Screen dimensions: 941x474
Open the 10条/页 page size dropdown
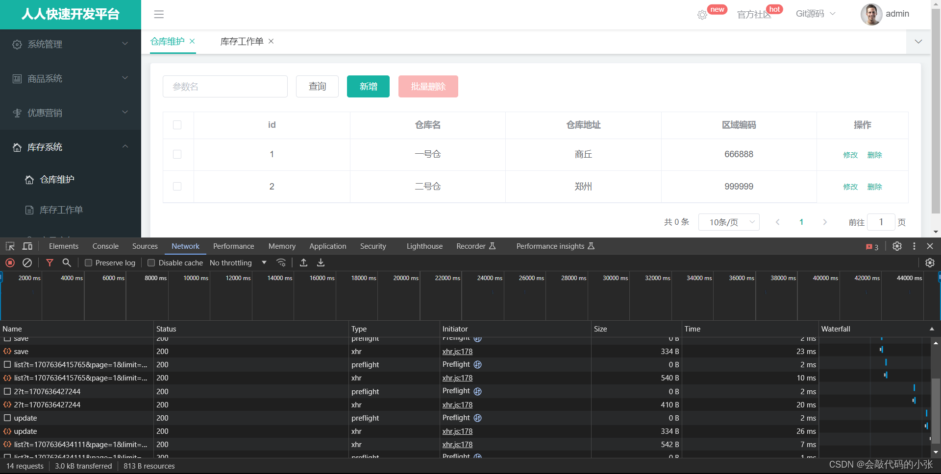(729, 222)
